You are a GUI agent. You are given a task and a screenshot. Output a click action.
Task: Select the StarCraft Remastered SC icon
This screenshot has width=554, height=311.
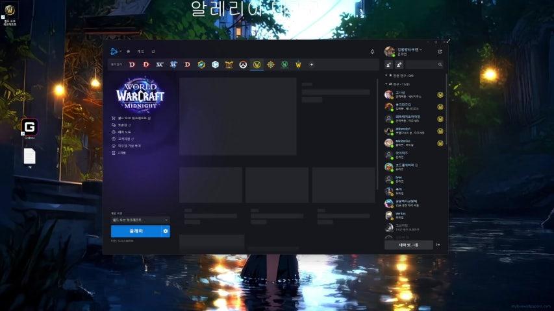pos(160,65)
